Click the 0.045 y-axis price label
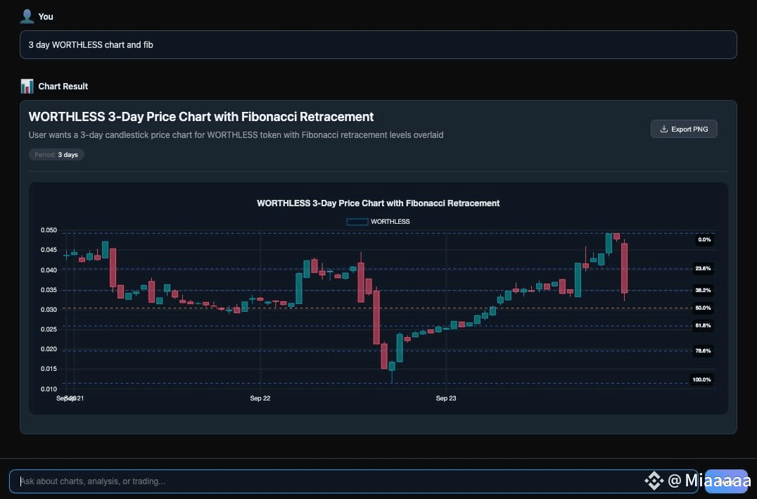This screenshot has width=757, height=499. (x=49, y=250)
